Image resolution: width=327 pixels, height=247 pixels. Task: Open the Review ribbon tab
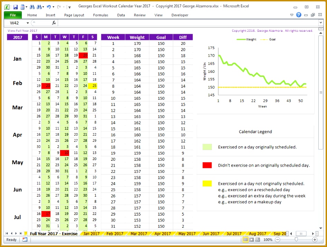click(140, 15)
